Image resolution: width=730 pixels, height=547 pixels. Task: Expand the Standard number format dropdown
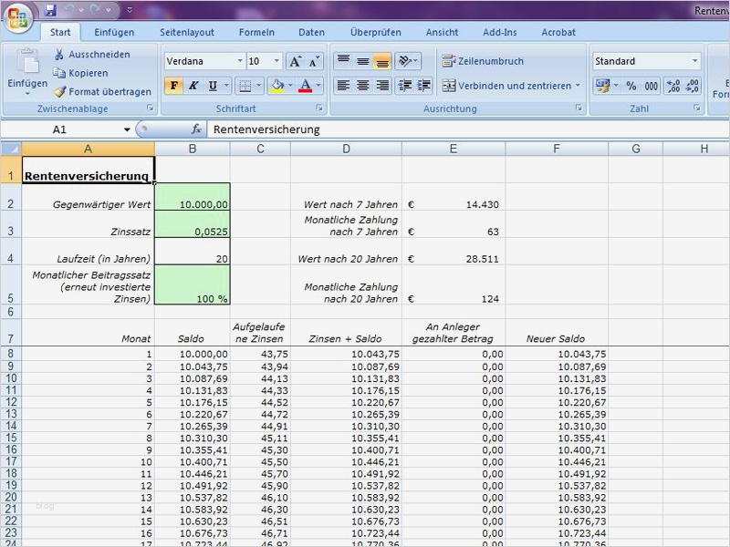(694, 61)
